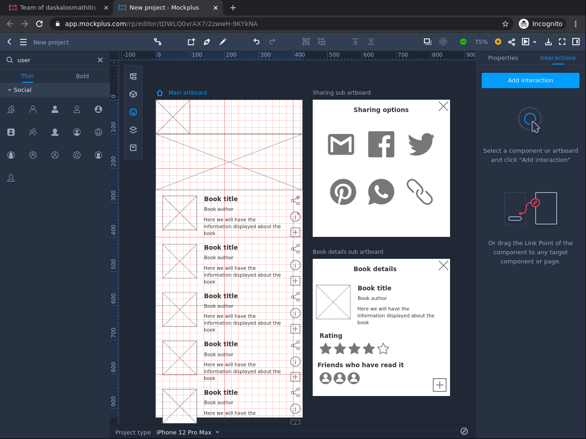
Task: Switch to the Bold icons tab
Action: (82, 76)
